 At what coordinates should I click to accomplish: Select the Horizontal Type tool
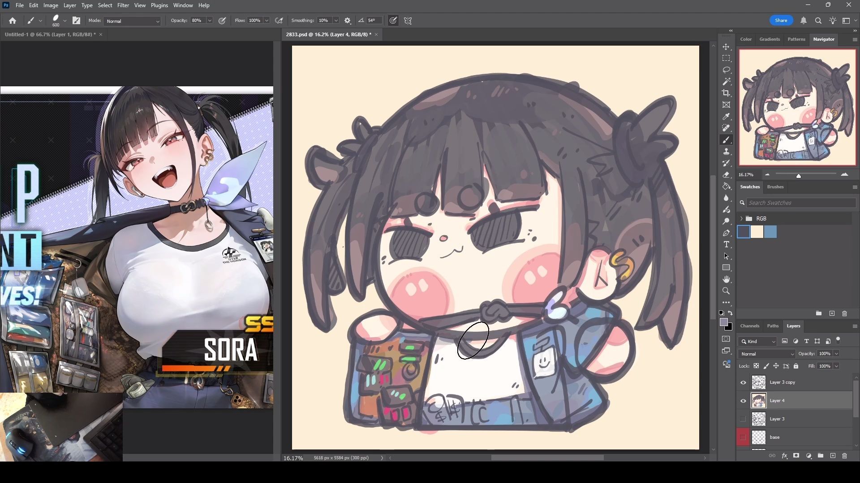tap(726, 245)
